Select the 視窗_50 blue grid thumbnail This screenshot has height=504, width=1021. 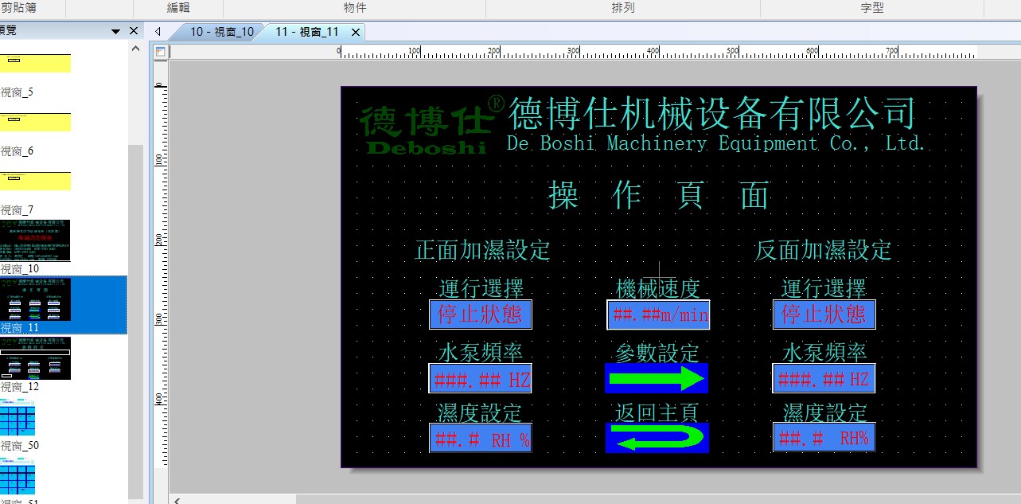click(18, 416)
